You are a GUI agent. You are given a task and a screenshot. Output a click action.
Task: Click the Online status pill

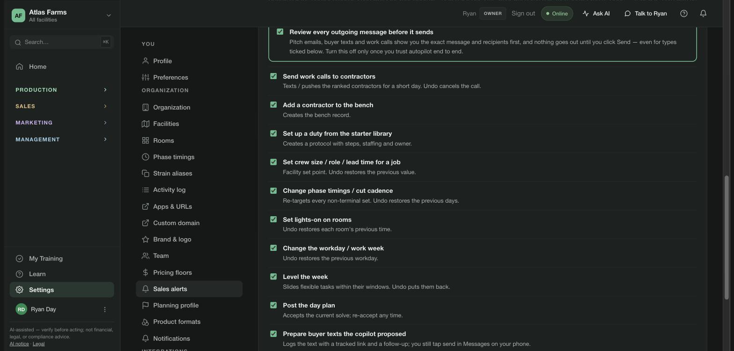pos(557,14)
